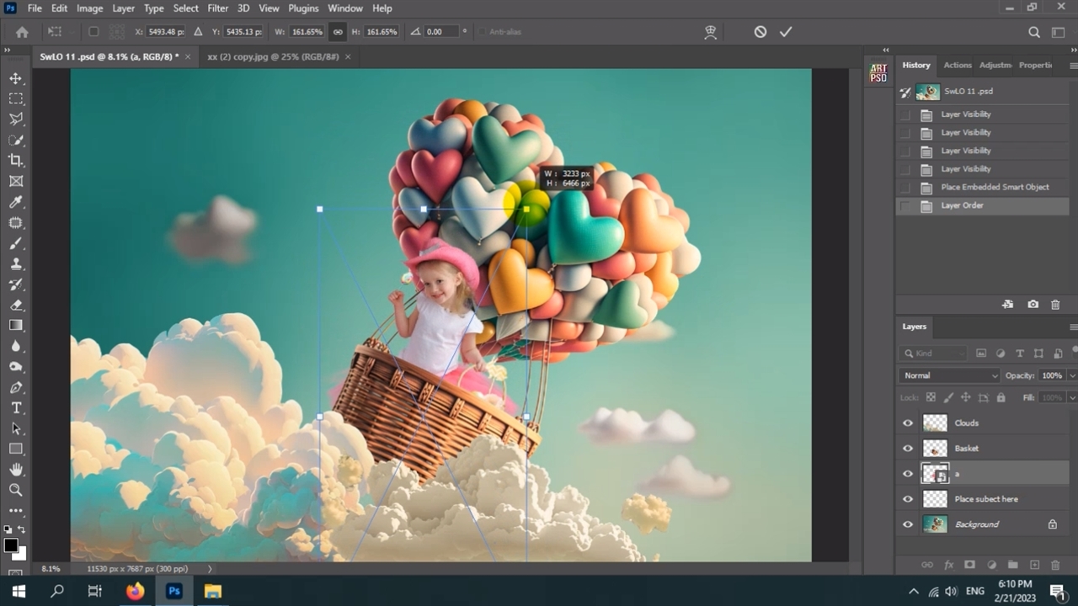The height and width of the screenshot is (606, 1078).
Task: Hide the Basket layer
Action: pos(908,449)
